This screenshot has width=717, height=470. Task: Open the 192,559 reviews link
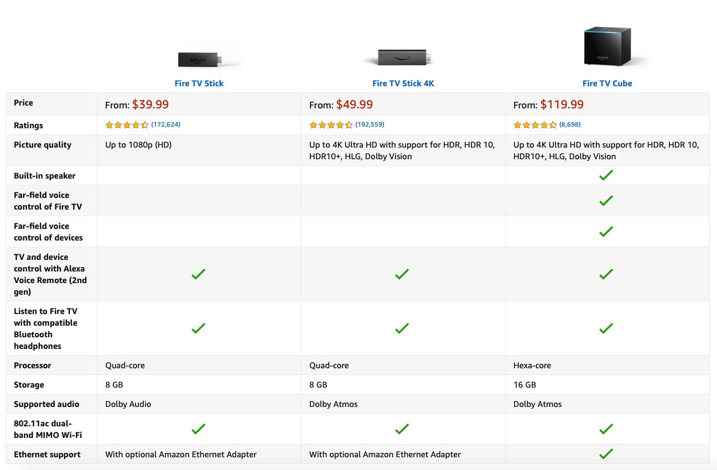click(370, 124)
